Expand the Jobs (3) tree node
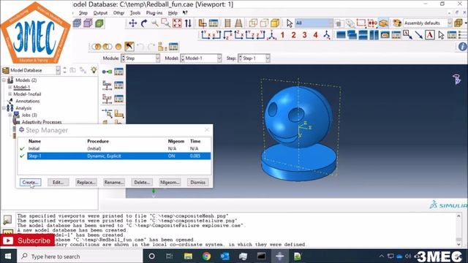The image size is (468, 263). click(x=10, y=115)
